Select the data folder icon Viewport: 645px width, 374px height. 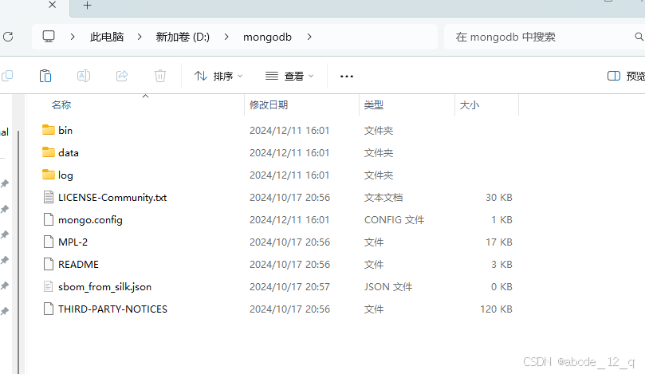tap(48, 152)
